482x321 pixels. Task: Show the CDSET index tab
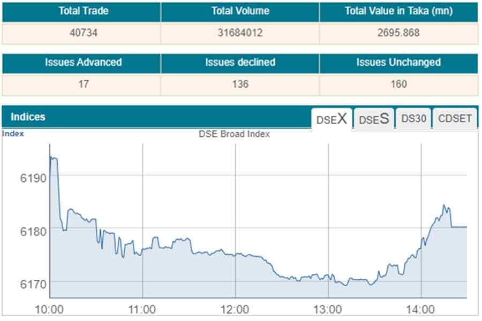455,119
